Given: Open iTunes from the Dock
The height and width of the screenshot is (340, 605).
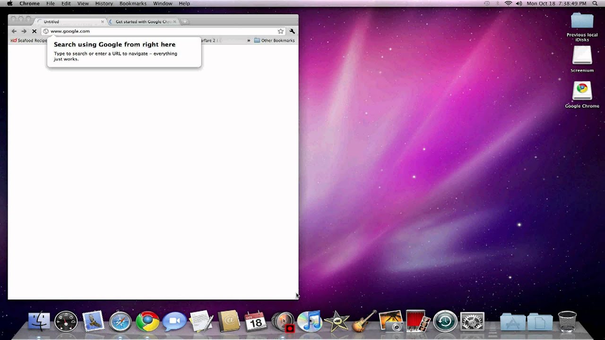Looking at the screenshot, I should 310,321.
